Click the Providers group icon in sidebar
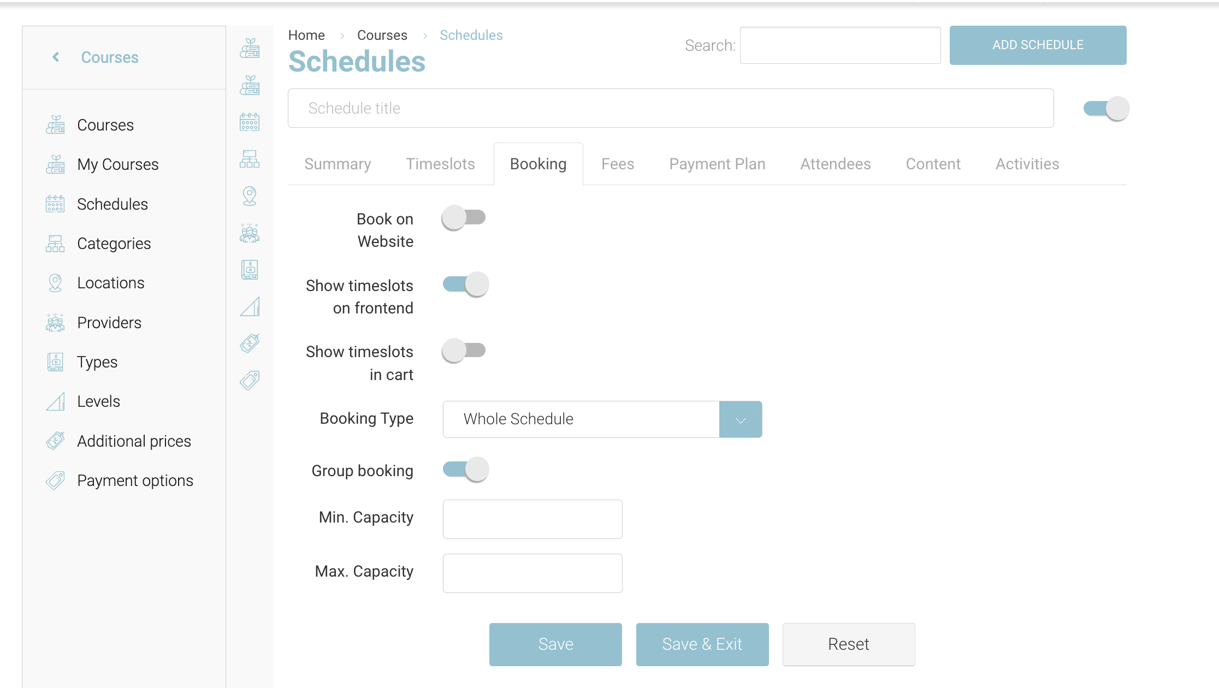The image size is (1219, 688). (x=55, y=323)
